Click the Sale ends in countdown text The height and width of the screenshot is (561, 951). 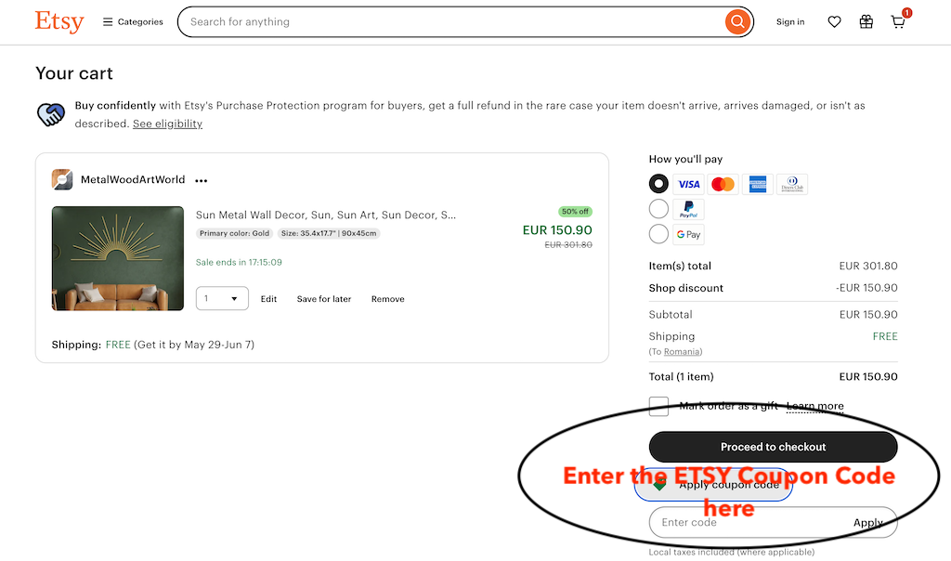pos(239,263)
